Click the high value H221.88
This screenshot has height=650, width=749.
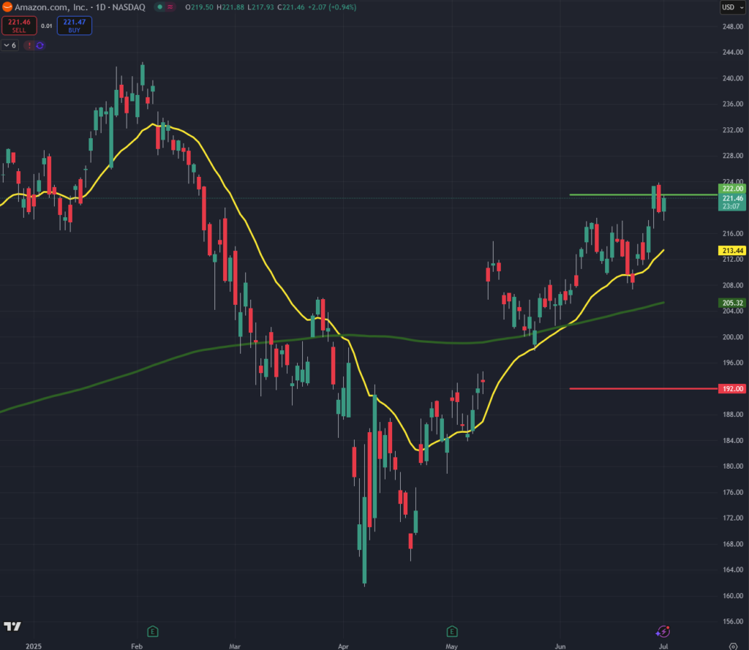click(230, 7)
